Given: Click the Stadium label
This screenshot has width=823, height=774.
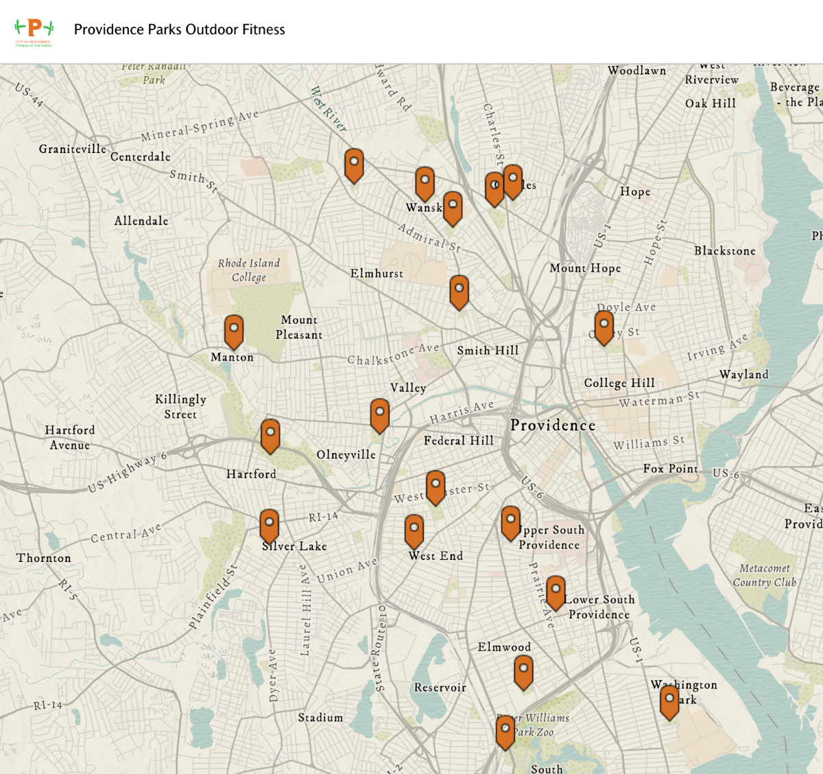Looking at the screenshot, I should click(x=320, y=718).
